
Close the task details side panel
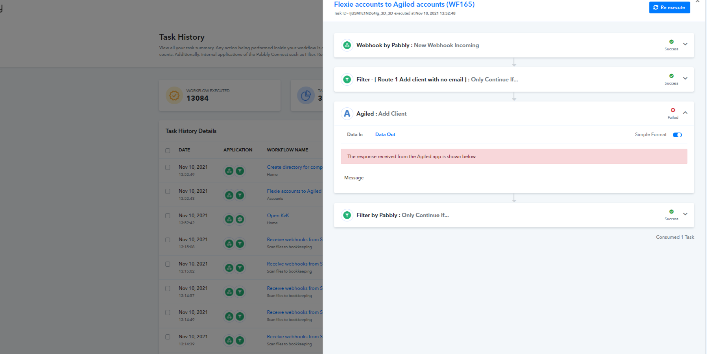tap(698, 1)
